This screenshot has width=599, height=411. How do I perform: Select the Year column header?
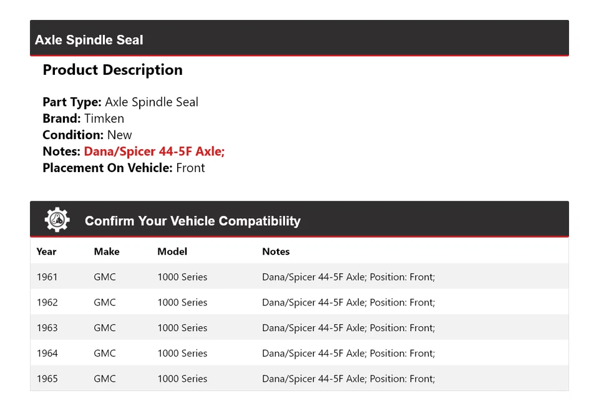[x=46, y=251]
